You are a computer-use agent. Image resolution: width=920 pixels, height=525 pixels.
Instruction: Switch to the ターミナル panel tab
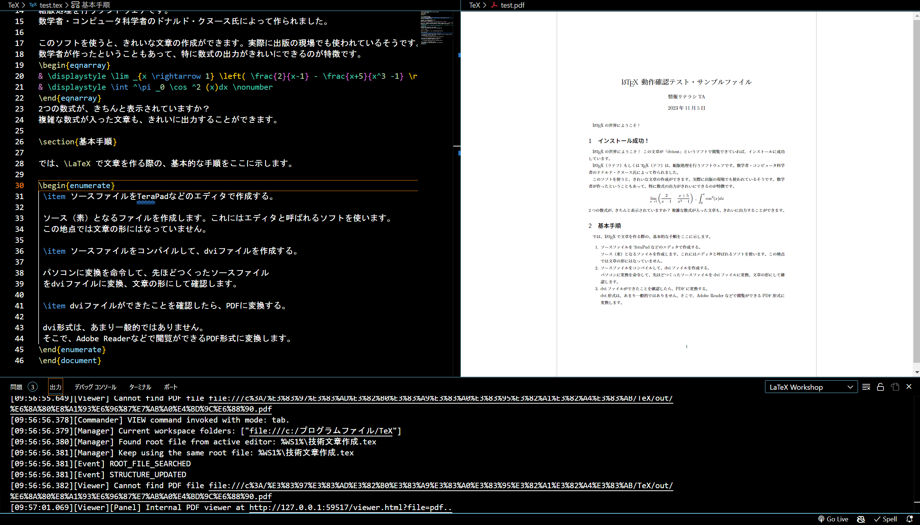140,387
